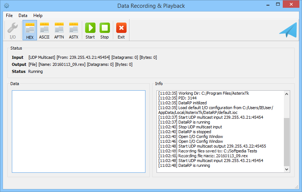Click 'Start UDP multicast output' log line
The width and height of the screenshot is (302, 192).
[x=212, y=146]
